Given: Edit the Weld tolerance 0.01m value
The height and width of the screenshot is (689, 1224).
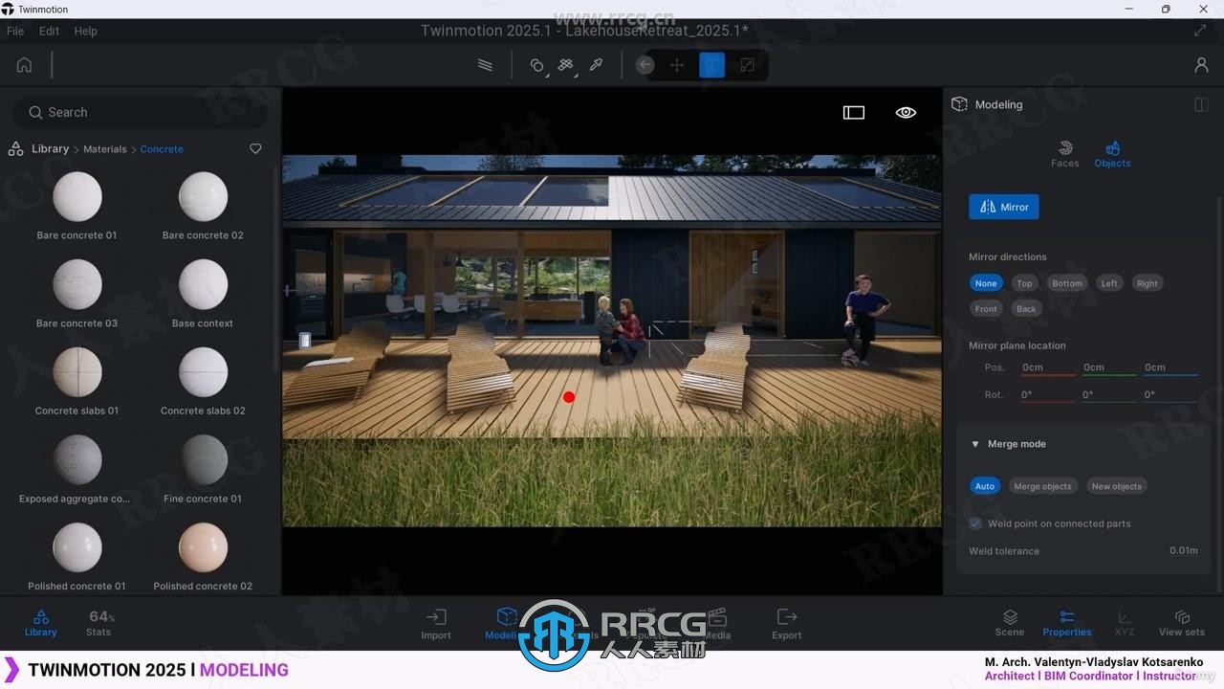Looking at the screenshot, I should point(1184,550).
